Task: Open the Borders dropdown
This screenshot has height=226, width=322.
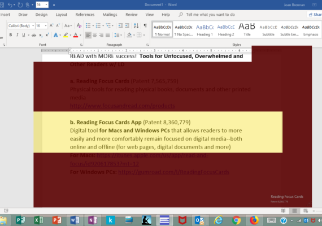Action: click(144, 35)
